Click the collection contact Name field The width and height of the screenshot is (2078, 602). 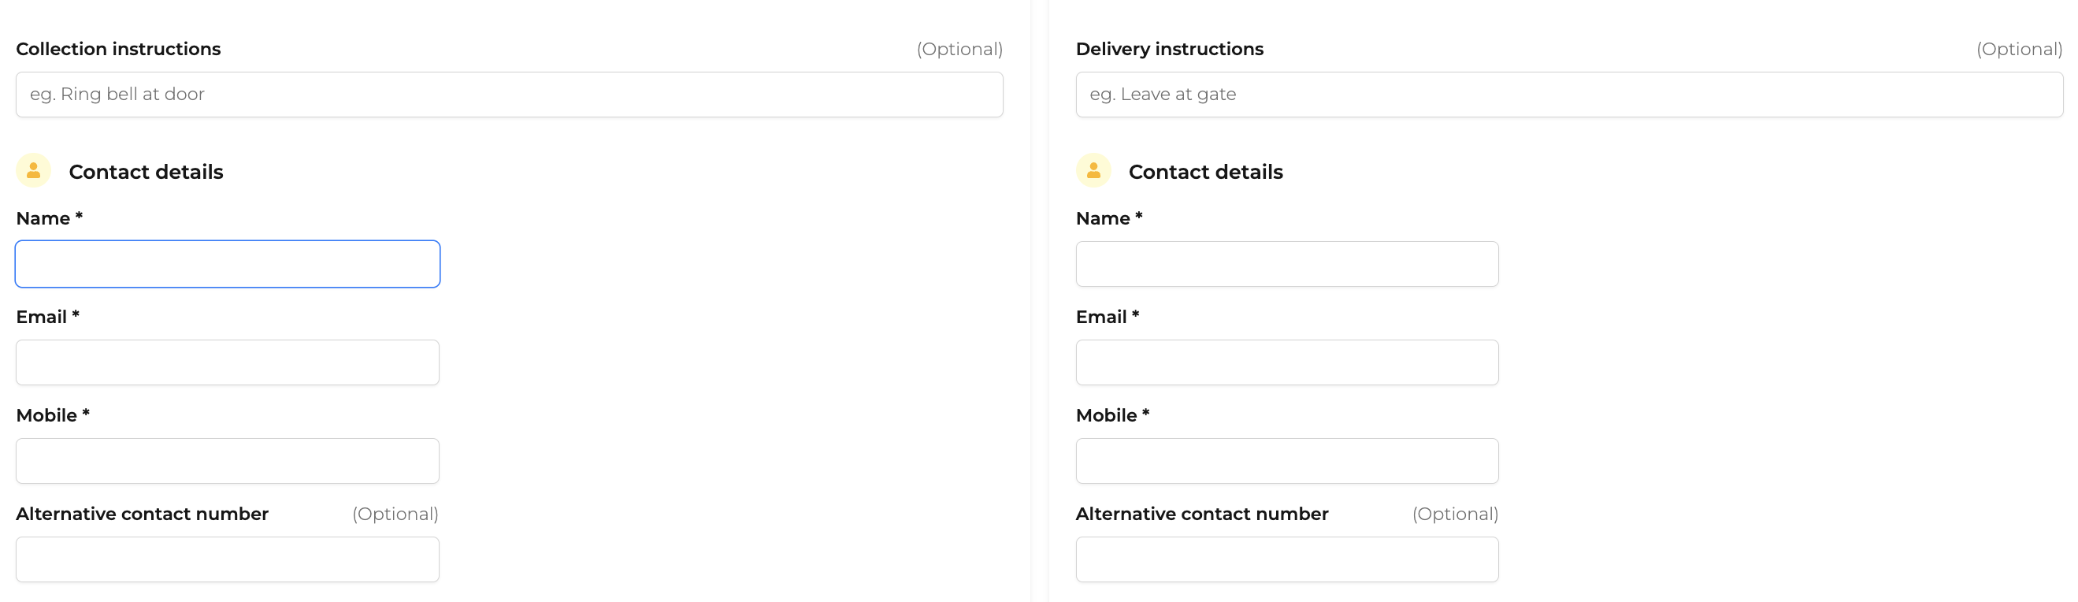click(x=228, y=264)
